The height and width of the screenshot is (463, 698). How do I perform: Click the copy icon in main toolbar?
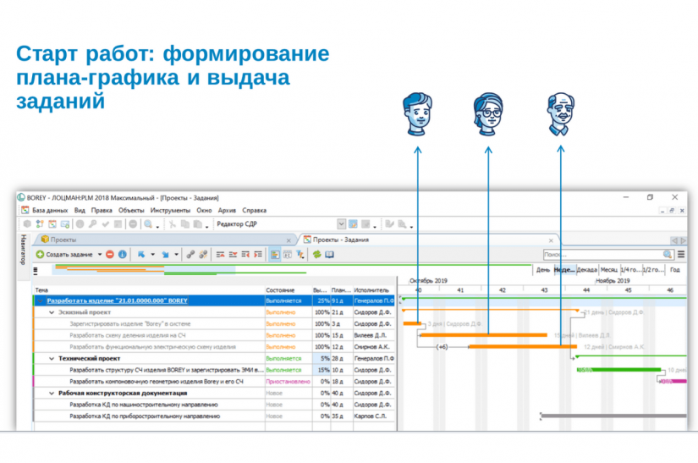pyautogui.click(x=185, y=224)
